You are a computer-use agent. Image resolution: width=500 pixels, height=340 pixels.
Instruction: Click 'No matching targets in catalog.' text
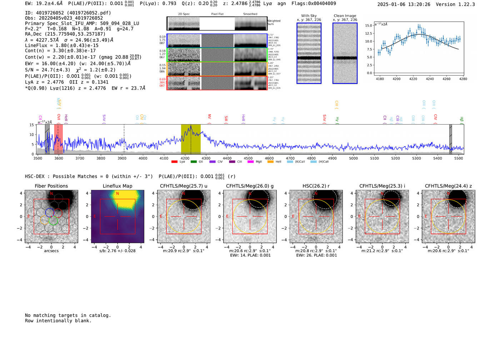pos(68,315)
